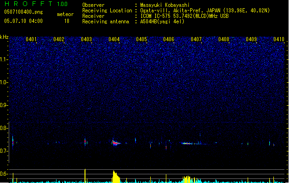Click the 'Observer' field label

coord(93,5)
